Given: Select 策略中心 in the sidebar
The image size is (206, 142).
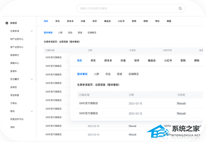Looking at the screenshot, I should [15, 63].
